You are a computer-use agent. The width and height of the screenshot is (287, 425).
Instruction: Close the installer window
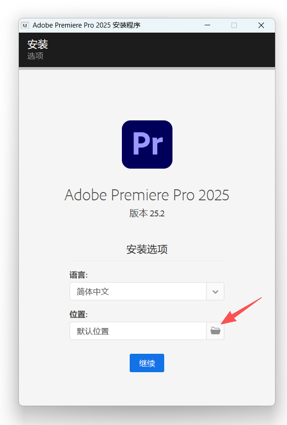(261, 25)
